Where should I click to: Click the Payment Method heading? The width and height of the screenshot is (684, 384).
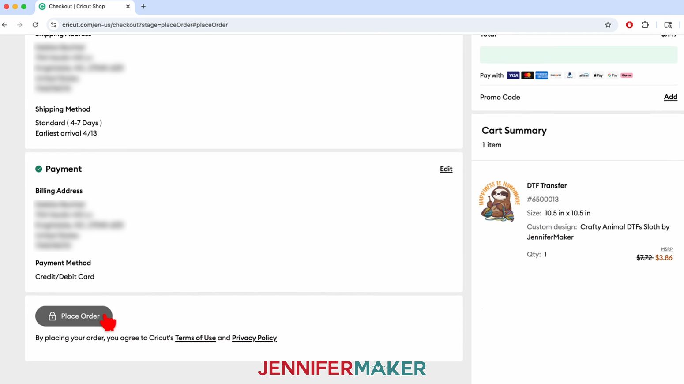(x=63, y=263)
